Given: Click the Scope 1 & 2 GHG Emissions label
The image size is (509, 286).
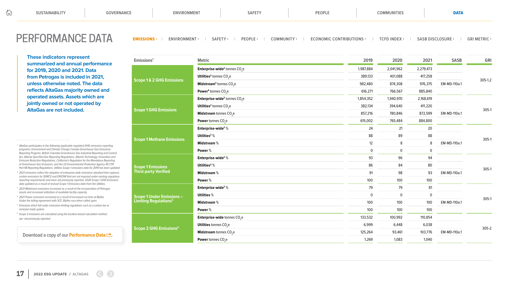Looking at the screenshot, I should click(x=159, y=80).
